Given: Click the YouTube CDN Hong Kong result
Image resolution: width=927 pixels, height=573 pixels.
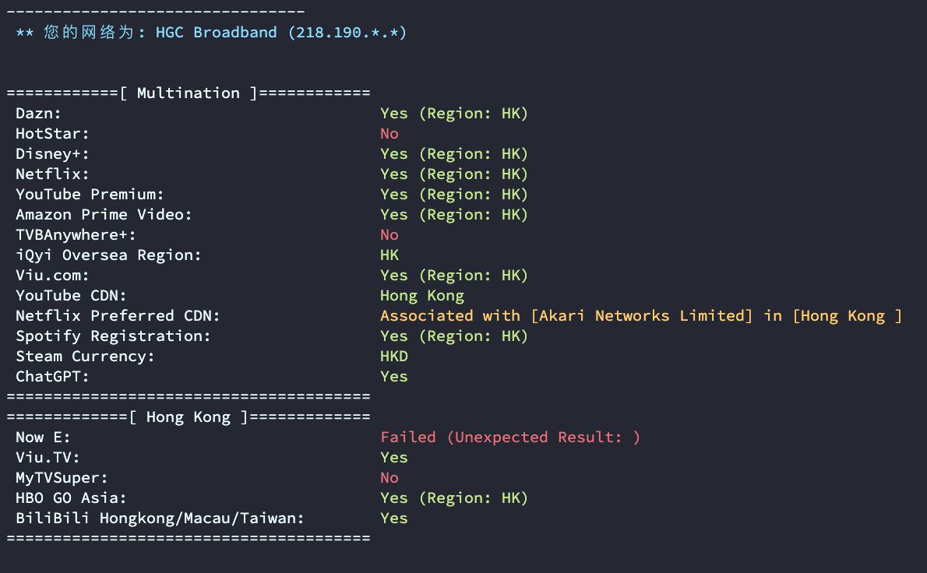Looking at the screenshot, I should pyautogui.click(x=421, y=295).
